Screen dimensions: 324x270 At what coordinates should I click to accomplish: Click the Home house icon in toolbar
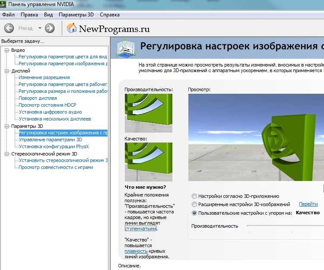(x=71, y=28)
